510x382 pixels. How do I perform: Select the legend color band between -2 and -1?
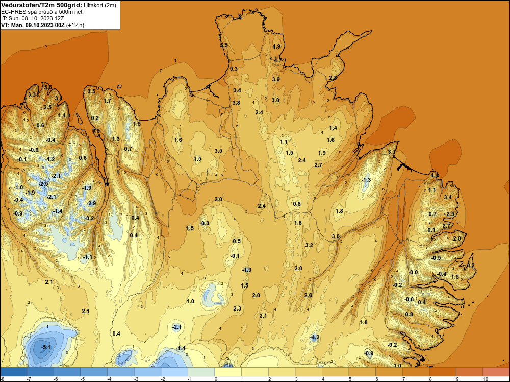[x=174, y=372]
